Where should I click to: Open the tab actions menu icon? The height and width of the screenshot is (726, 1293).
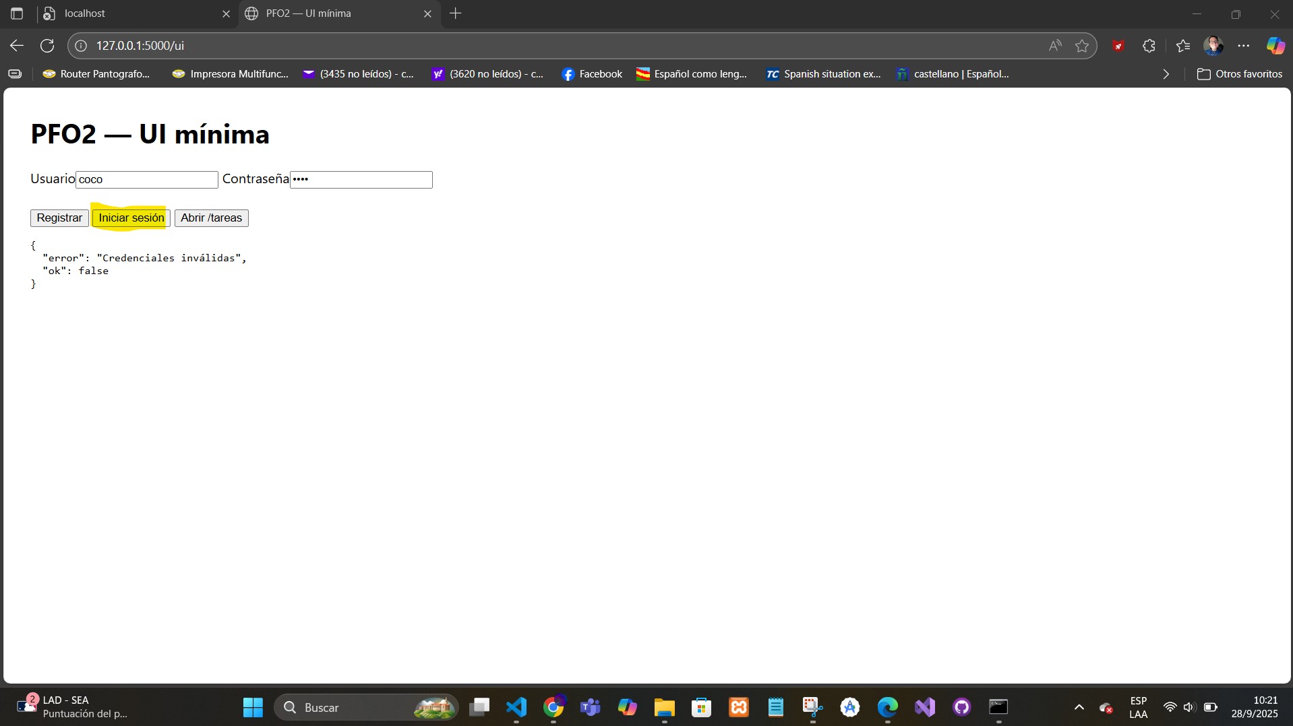[17, 13]
